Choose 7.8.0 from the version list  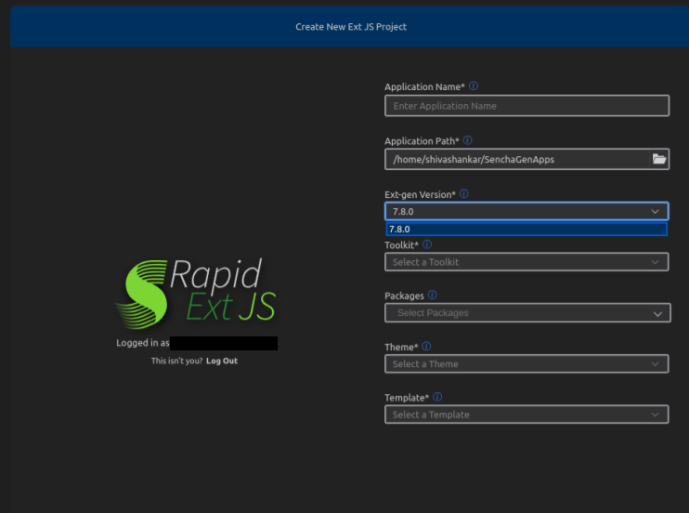point(526,229)
